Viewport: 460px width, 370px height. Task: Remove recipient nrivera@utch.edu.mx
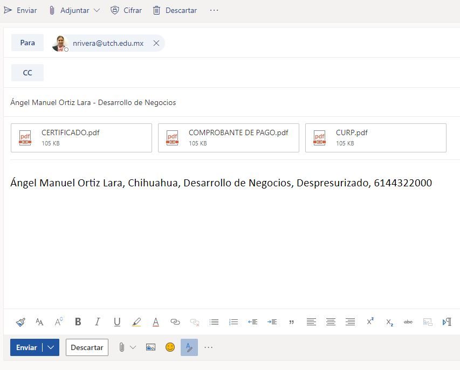coord(156,44)
